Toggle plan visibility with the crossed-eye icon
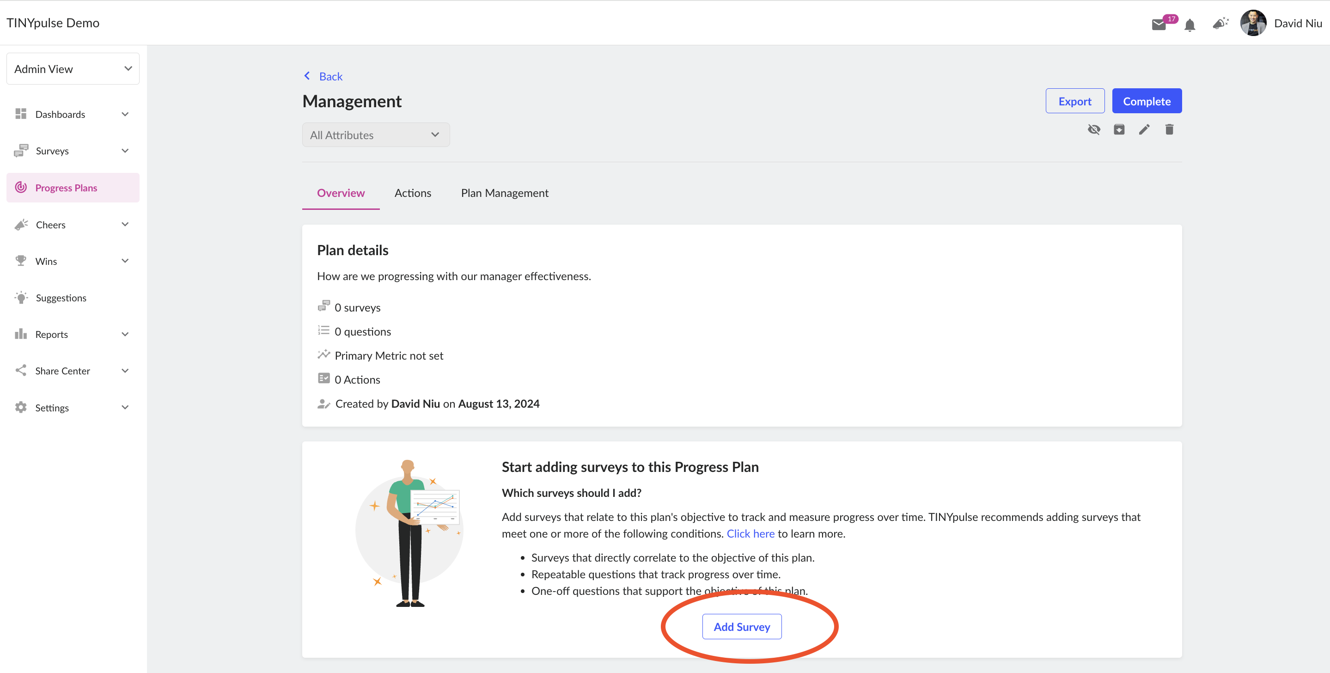The image size is (1330, 673). click(x=1093, y=129)
